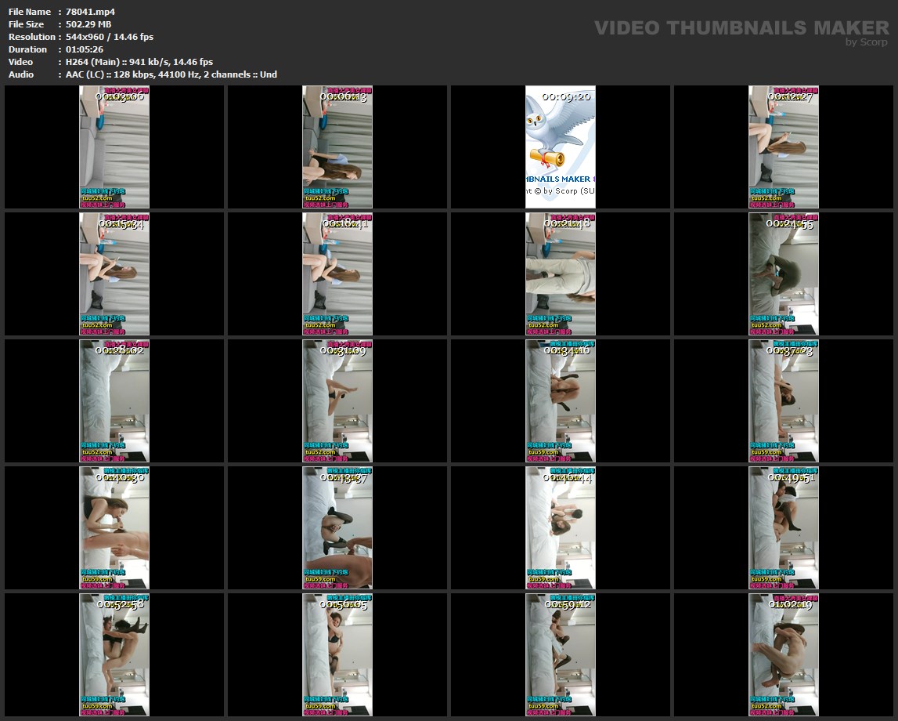The width and height of the screenshot is (898, 721).
Task: Click the thumbnail timestamped 00:15:34
Action: [114, 274]
